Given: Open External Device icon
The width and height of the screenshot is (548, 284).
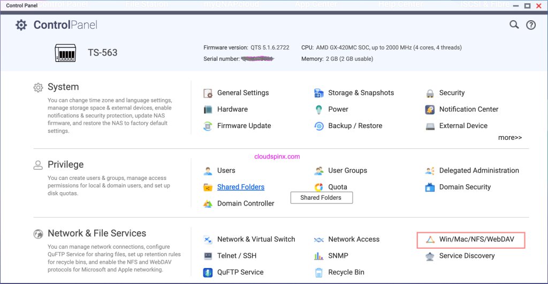Looking at the screenshot, I should pos(430,126).
